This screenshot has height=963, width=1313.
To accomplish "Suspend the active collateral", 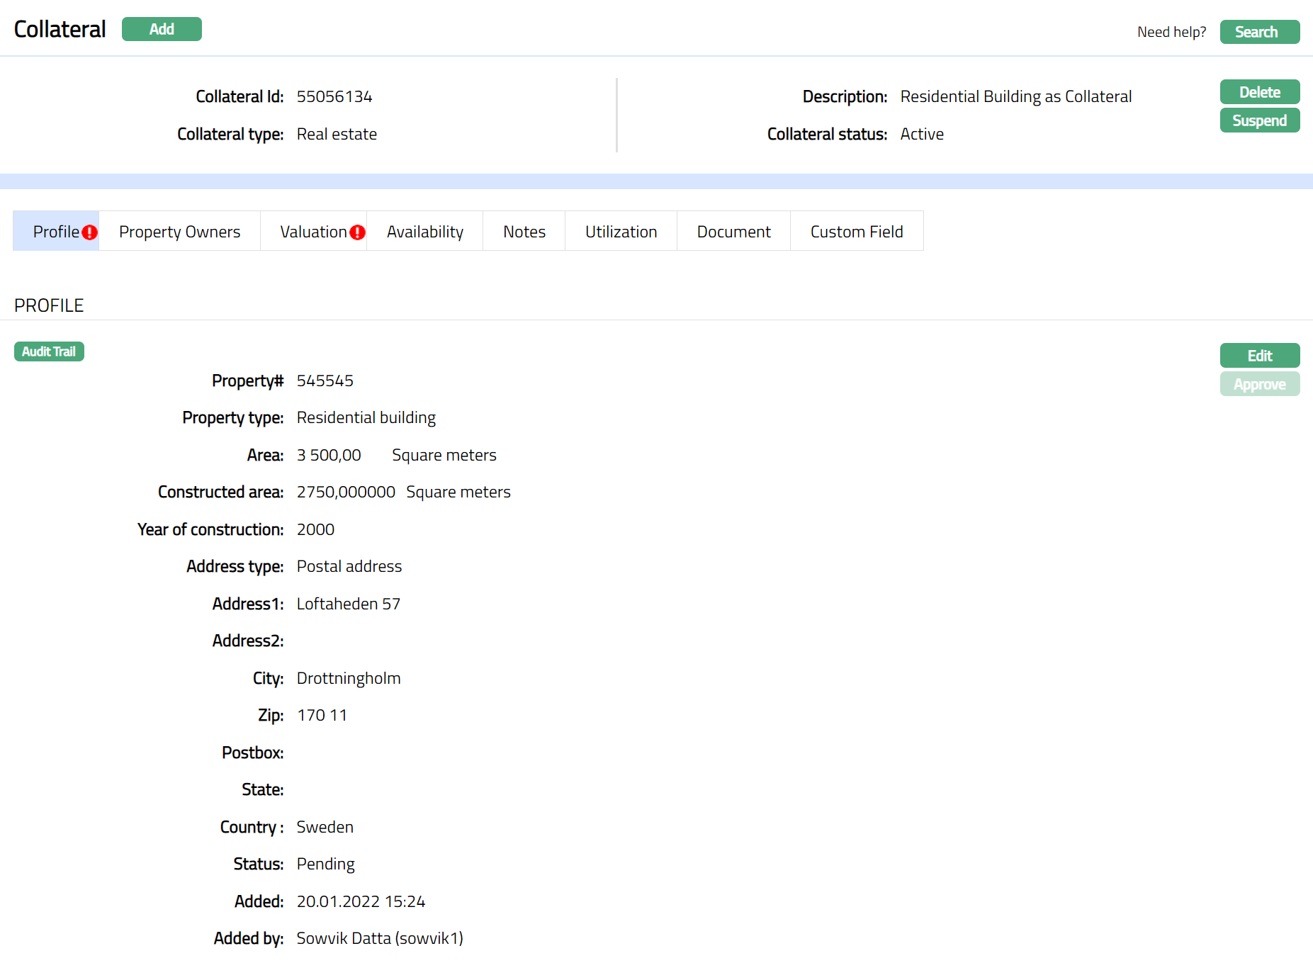I will [1259, 120].
